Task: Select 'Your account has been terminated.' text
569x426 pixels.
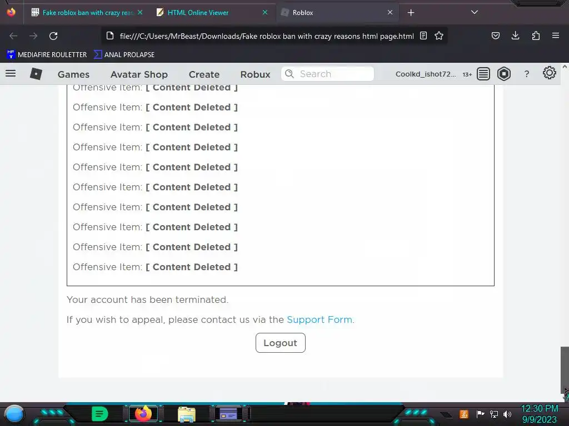Action: [147, 300]
